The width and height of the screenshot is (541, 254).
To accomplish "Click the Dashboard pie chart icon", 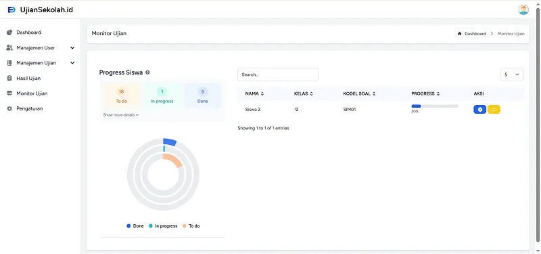I will point(9,33).
